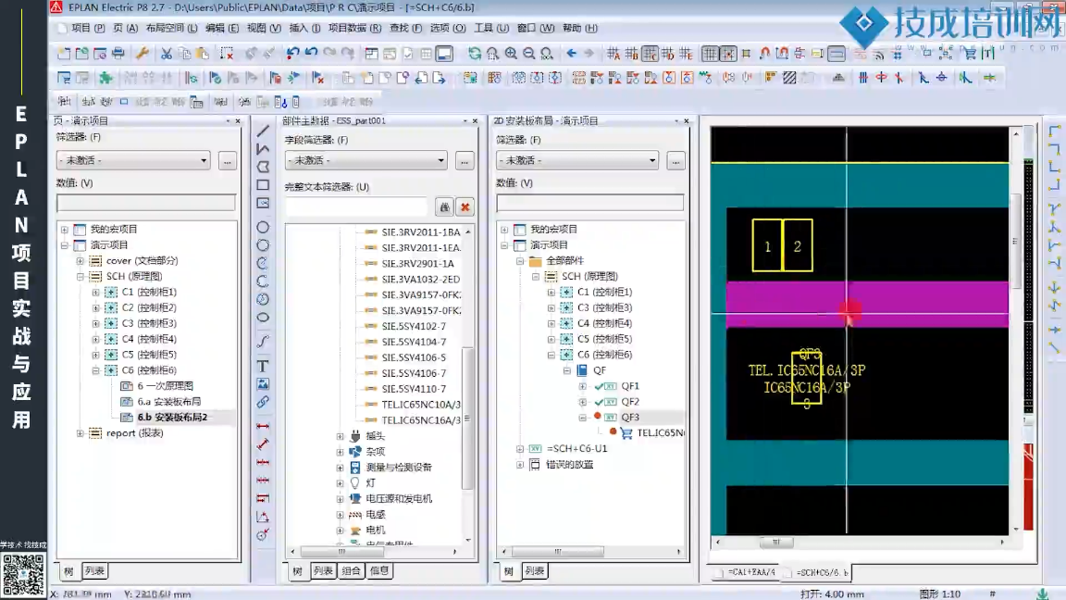Open the 工具(U) menu
1066x600 pixels.
490,28
